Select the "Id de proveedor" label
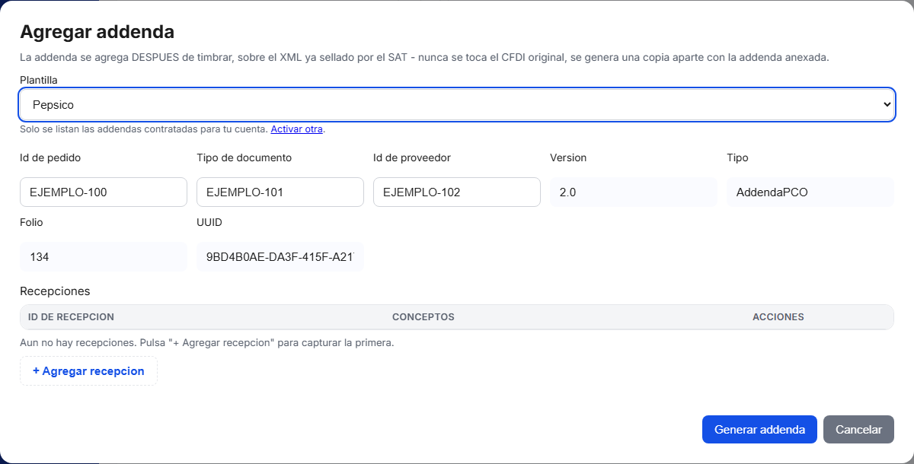The width and height of the screenshot is (914, 464). pos(412,158)
